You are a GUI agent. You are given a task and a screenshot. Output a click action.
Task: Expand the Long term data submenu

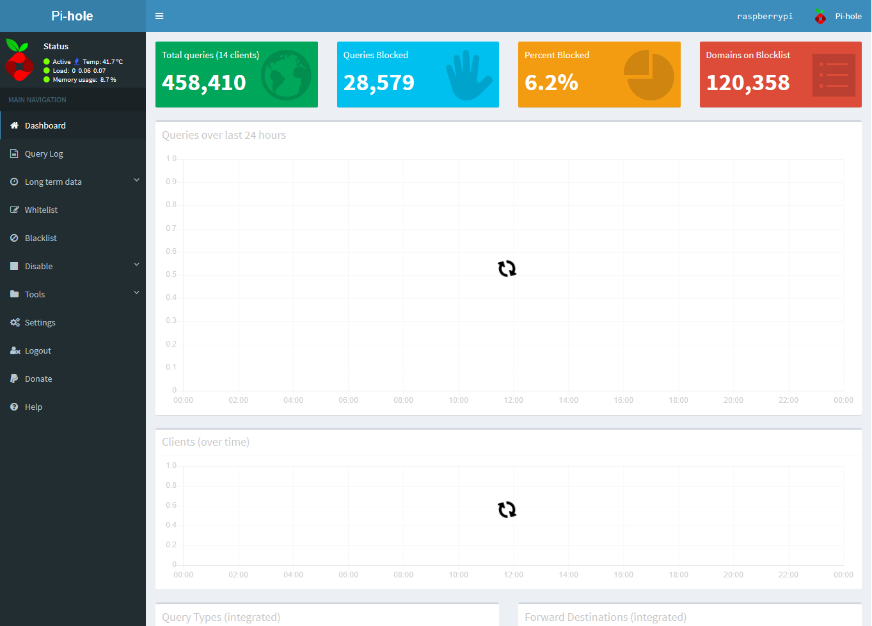136,181
